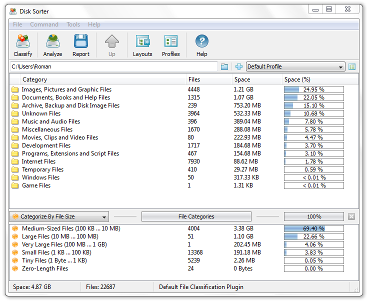
Task: Open the Help menu
Action: (94, 24)
